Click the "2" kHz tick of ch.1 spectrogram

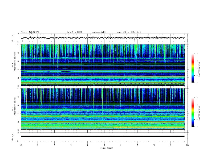[19, 78]
